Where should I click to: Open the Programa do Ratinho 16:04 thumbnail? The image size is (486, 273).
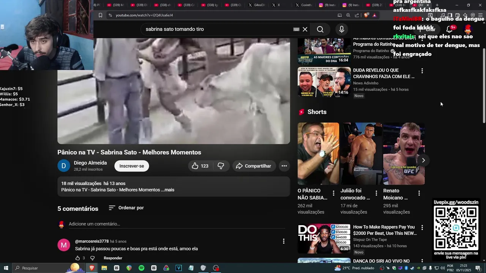(x=324, y=51)
